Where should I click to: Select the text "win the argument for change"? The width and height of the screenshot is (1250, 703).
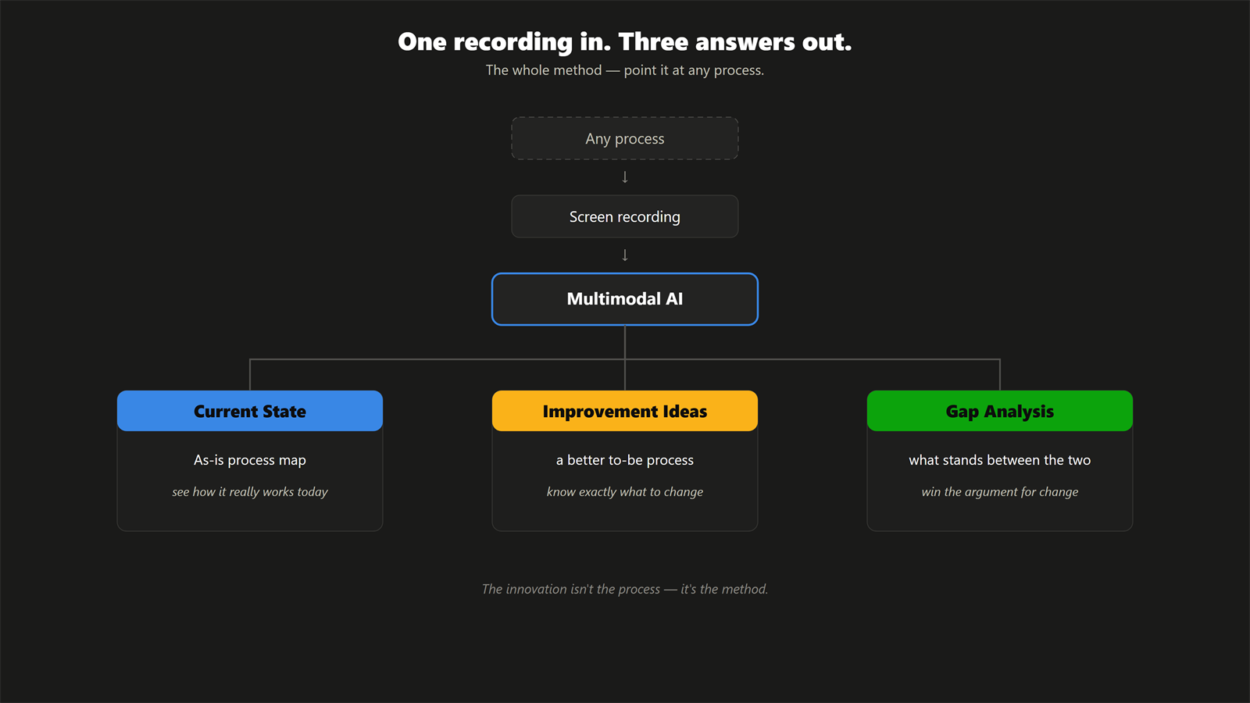point(1000,492)
